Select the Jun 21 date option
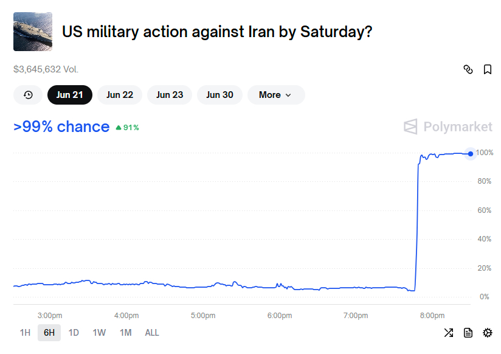 pos(70,95)
